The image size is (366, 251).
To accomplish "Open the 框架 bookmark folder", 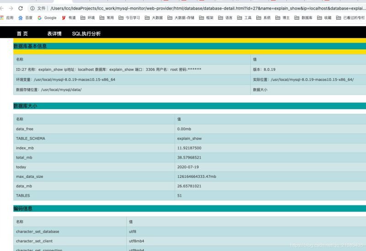I will point(206,18).
